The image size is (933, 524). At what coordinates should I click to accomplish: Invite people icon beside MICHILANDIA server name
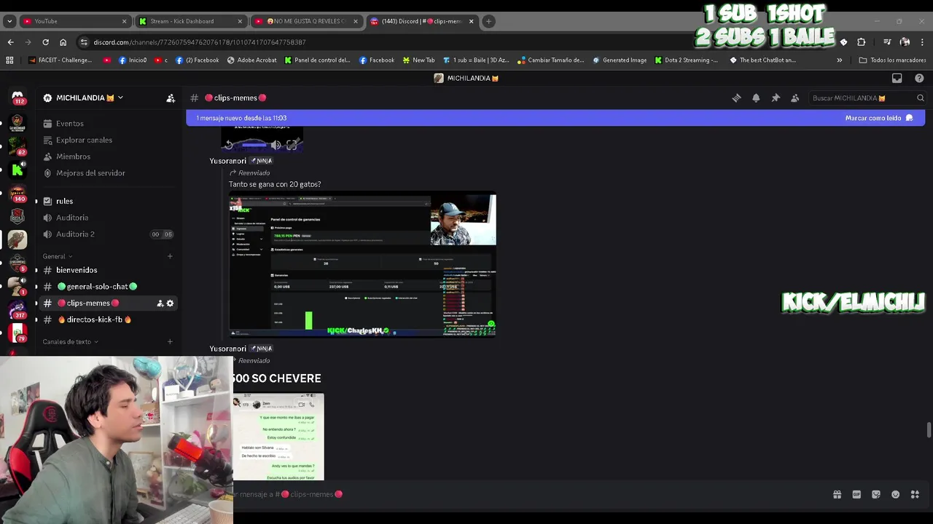pos(171,98)
